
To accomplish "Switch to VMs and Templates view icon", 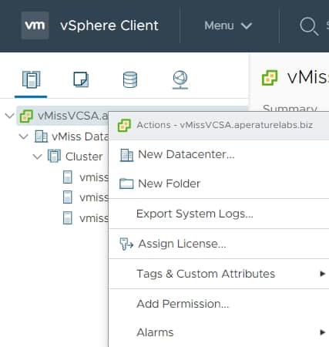I will 81,79.
